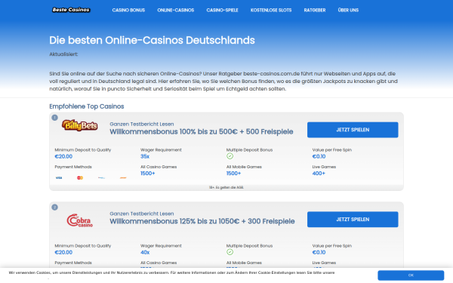The width and height of the screenshot is (453, 283).
Task: Click Cobra Casino wager requirement 40x
Action: pos(145,252)
